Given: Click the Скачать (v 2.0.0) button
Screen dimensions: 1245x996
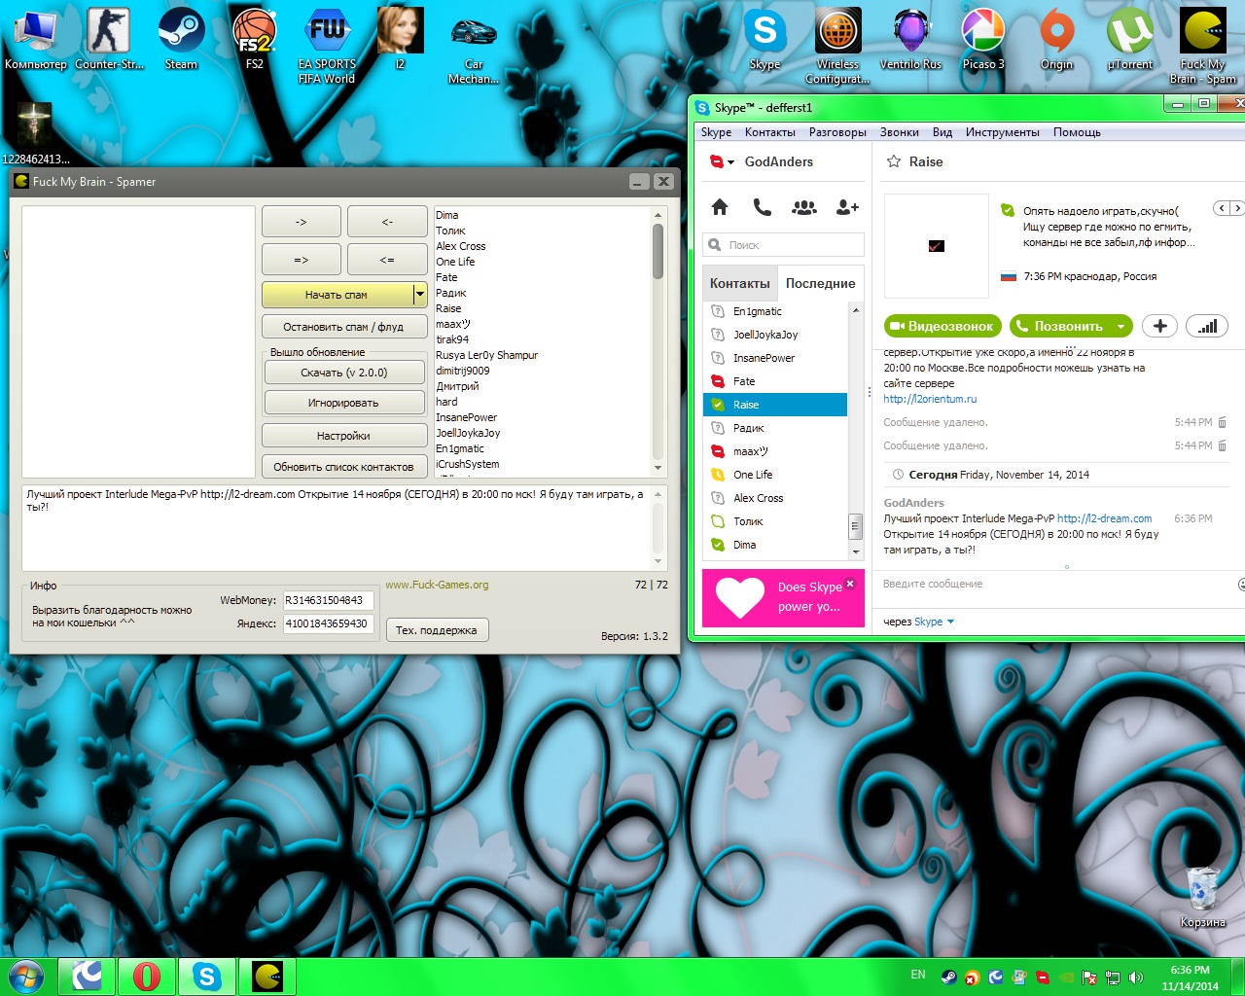Looking at the screenshot, I should (344, 373).
